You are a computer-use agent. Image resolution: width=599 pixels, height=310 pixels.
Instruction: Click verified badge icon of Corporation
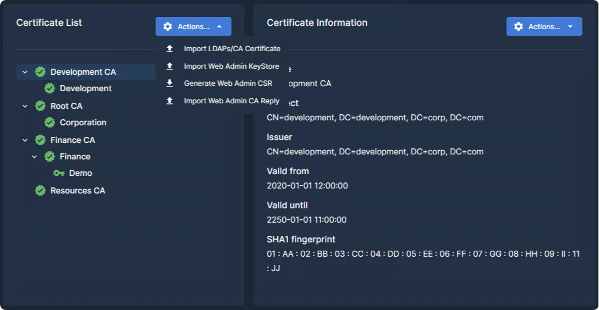coord(49,123)
